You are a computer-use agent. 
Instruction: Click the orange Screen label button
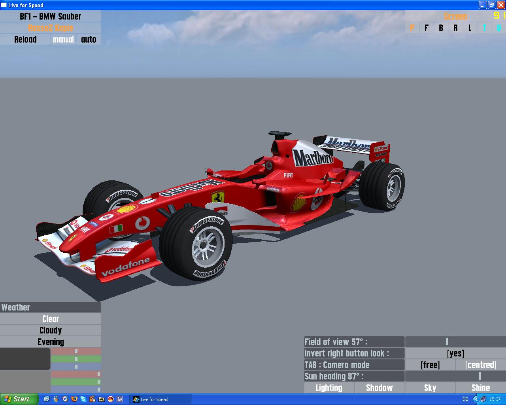coord(455,16)
